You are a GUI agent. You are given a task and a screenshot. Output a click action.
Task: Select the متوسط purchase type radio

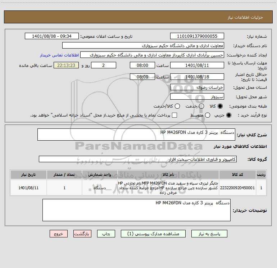[x=208, y=115]
